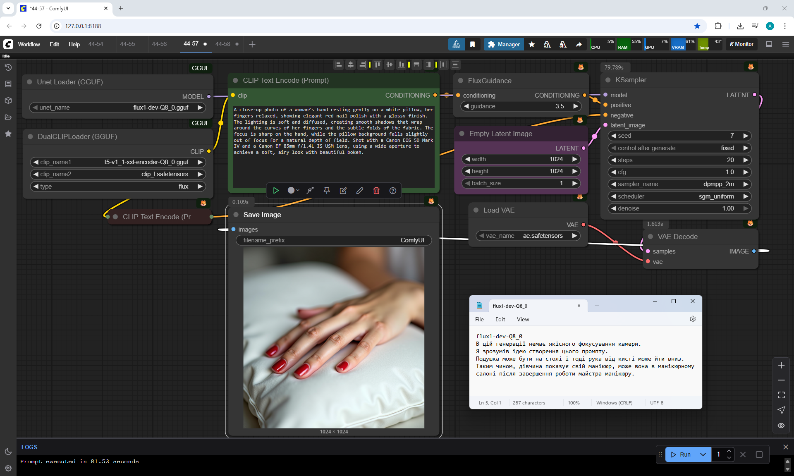
Task: Click the Manager button
Action: [503, 44]
